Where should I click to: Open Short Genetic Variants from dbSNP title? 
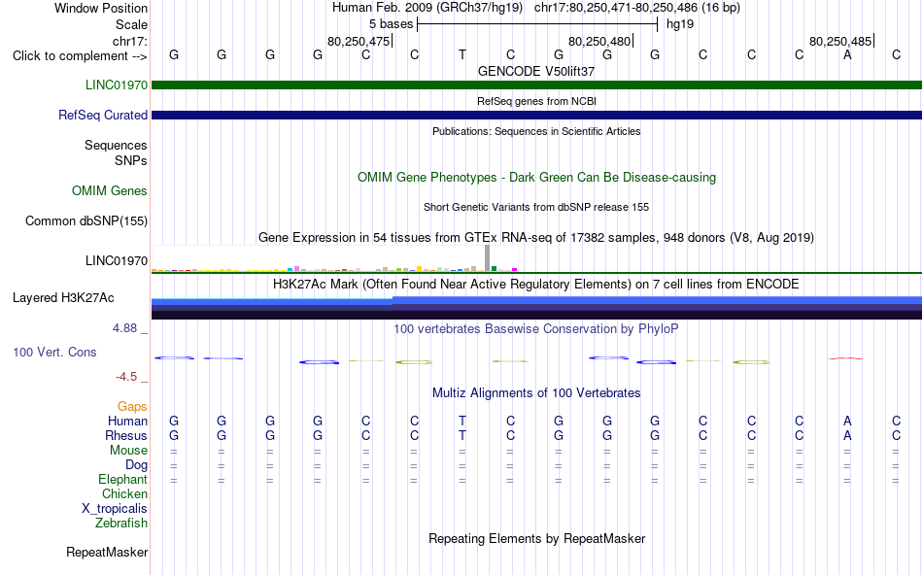click(536, 207)
